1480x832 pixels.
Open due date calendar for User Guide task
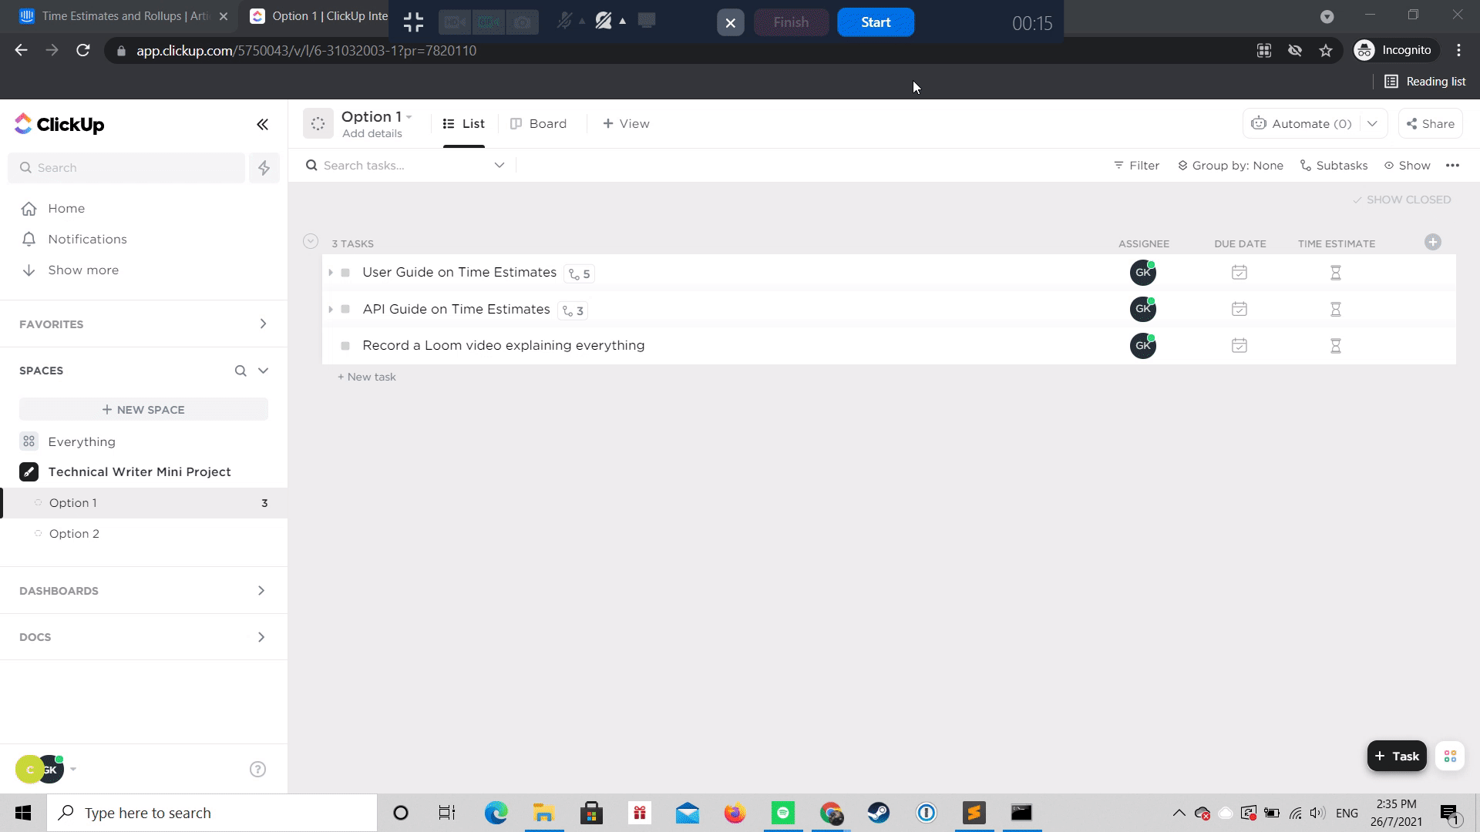pos(1239,273)
